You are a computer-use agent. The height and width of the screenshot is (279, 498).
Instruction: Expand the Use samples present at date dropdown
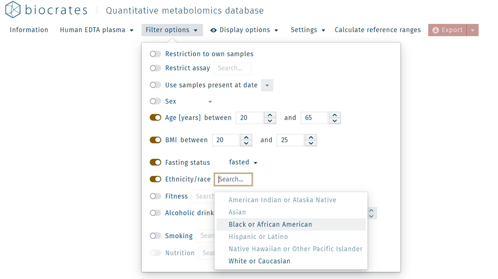pyautogui.click(x=267, y=85)
